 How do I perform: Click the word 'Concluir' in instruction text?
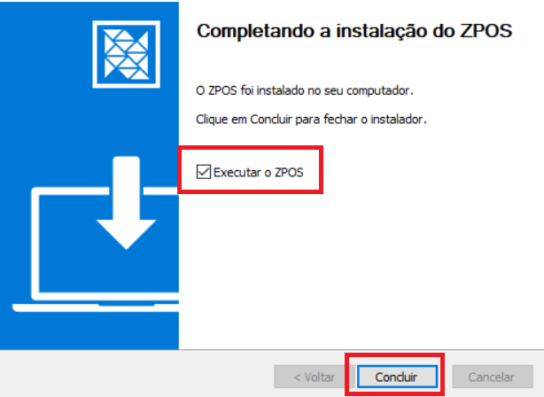tap(271, 120)
